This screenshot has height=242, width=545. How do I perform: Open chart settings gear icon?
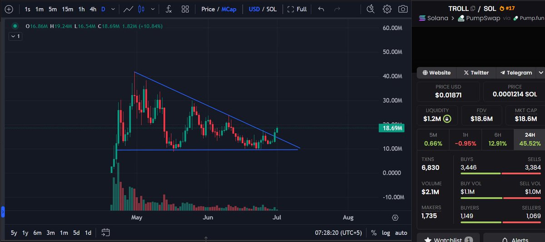click(x=387, y=9)
